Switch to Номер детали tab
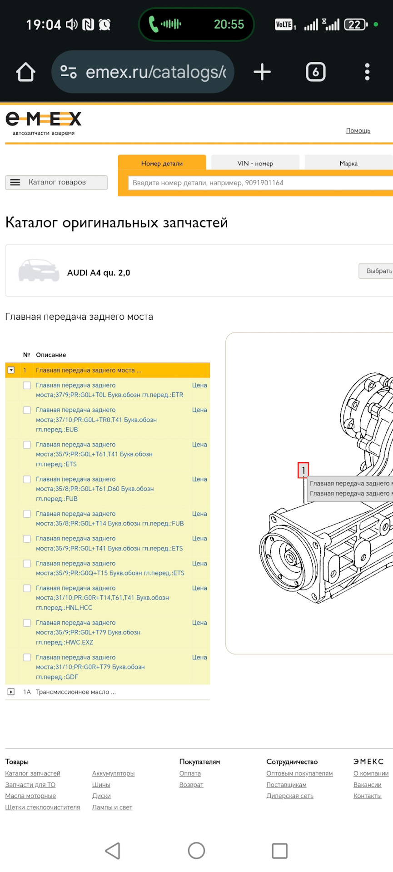Image resolution: width=393 pixels, height=872 pixels. 162,163
